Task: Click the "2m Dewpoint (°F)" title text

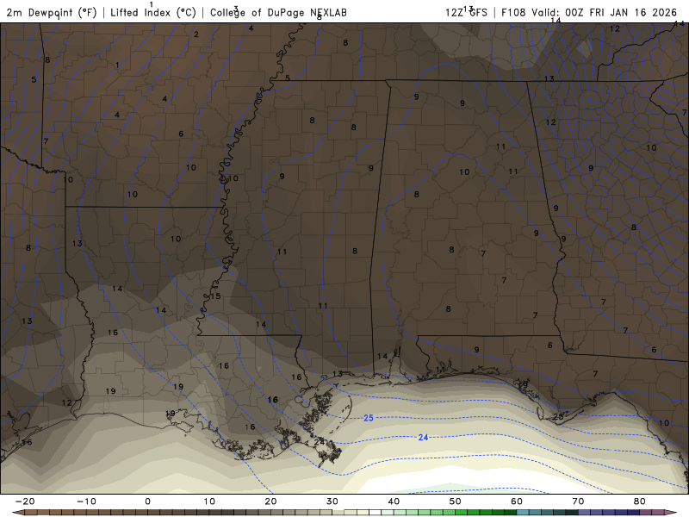Action: pos(52,12)
